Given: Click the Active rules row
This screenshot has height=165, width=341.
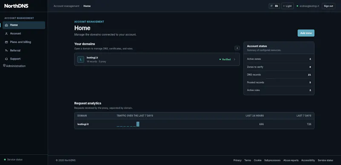Looking at the screenshot, I should coord(279,90).
